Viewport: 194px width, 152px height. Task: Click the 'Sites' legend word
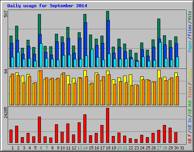(190, 92)
